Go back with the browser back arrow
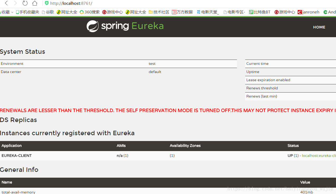 click(x=6, y=3)
